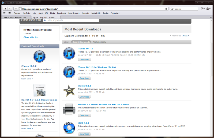Open the Radio bookmark

(106, 13)
